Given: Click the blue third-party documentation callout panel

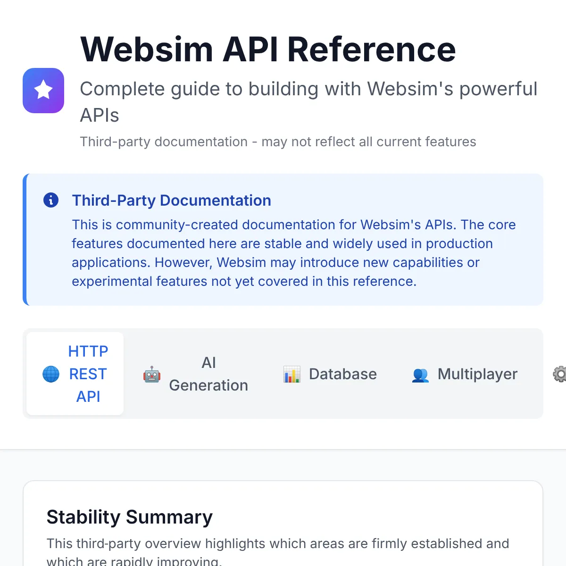Looking at the screenshot, I should [283, 240].
